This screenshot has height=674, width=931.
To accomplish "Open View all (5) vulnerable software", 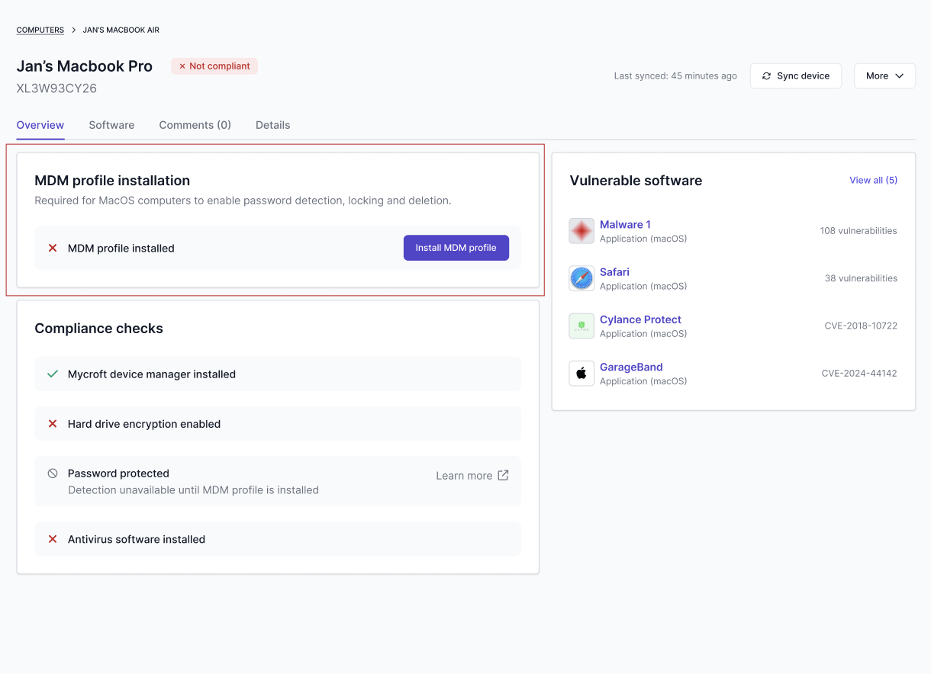I will (874, 181).
